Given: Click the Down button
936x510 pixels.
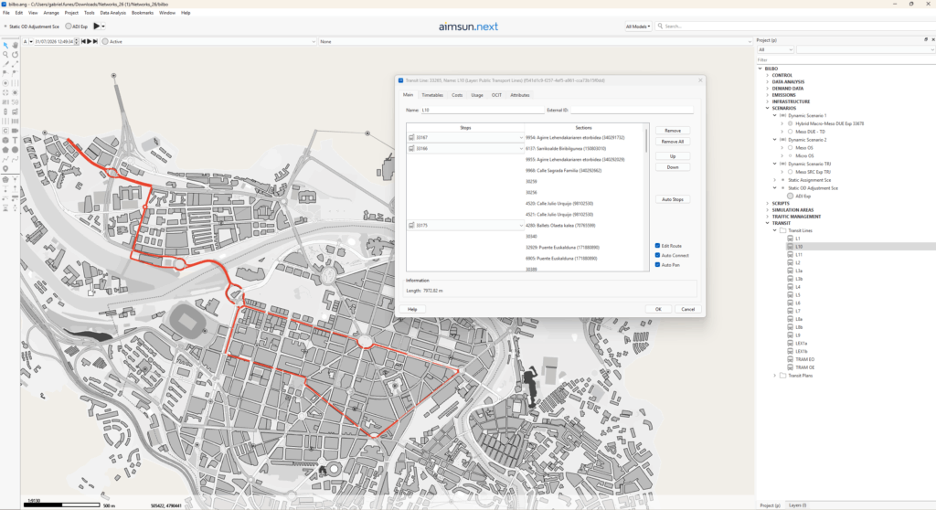Looking at the screenshot, I should coord(673,167).
